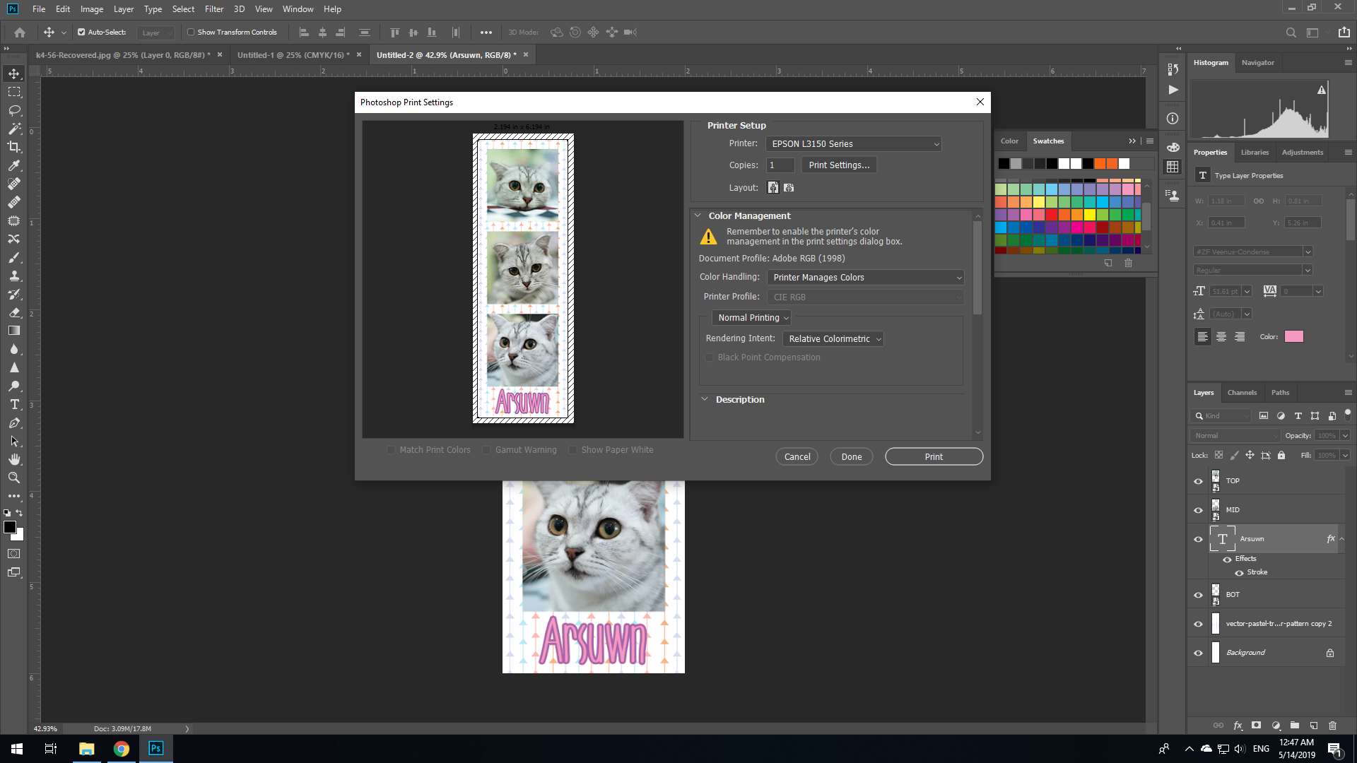Screen dimensions: 1357x763
Task: Open Rendering Intent dropdown
Action: 833,339
